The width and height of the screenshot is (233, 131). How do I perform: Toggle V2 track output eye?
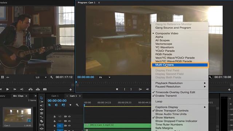(70, 121)
